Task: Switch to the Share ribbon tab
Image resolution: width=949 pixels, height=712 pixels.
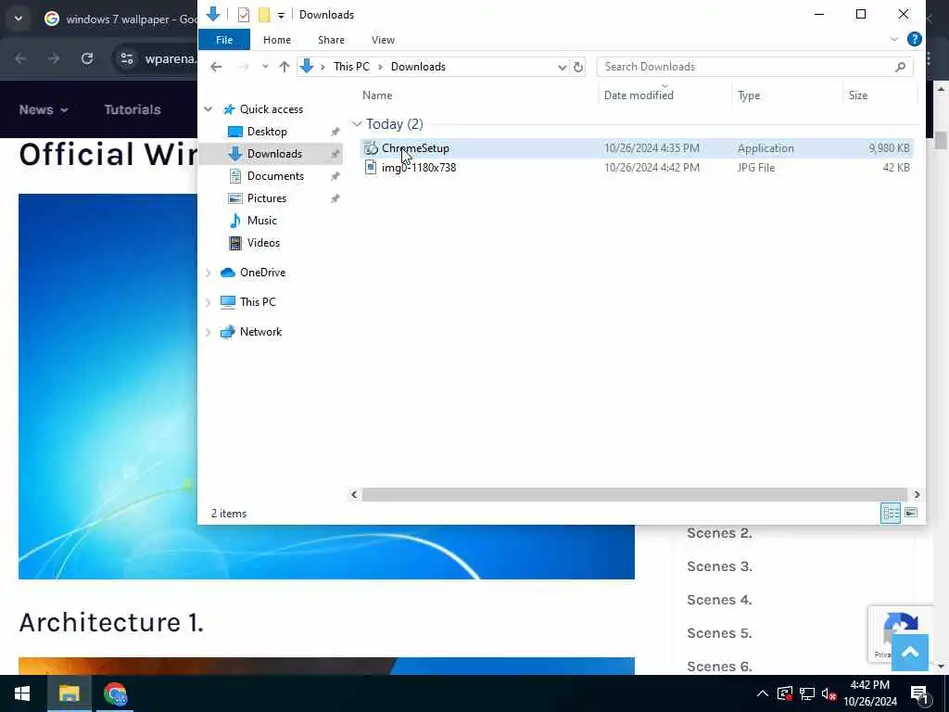Action: [x=331, y=40]
